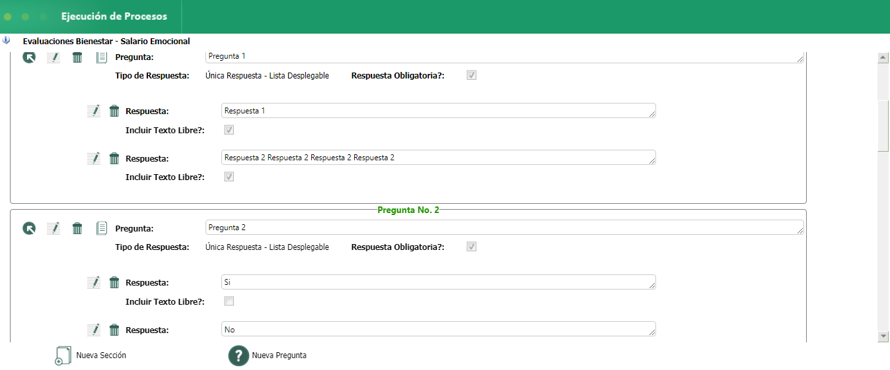Click the document icon next to Pregunta 1
The image size is (890, 370).
pos(101,57)
